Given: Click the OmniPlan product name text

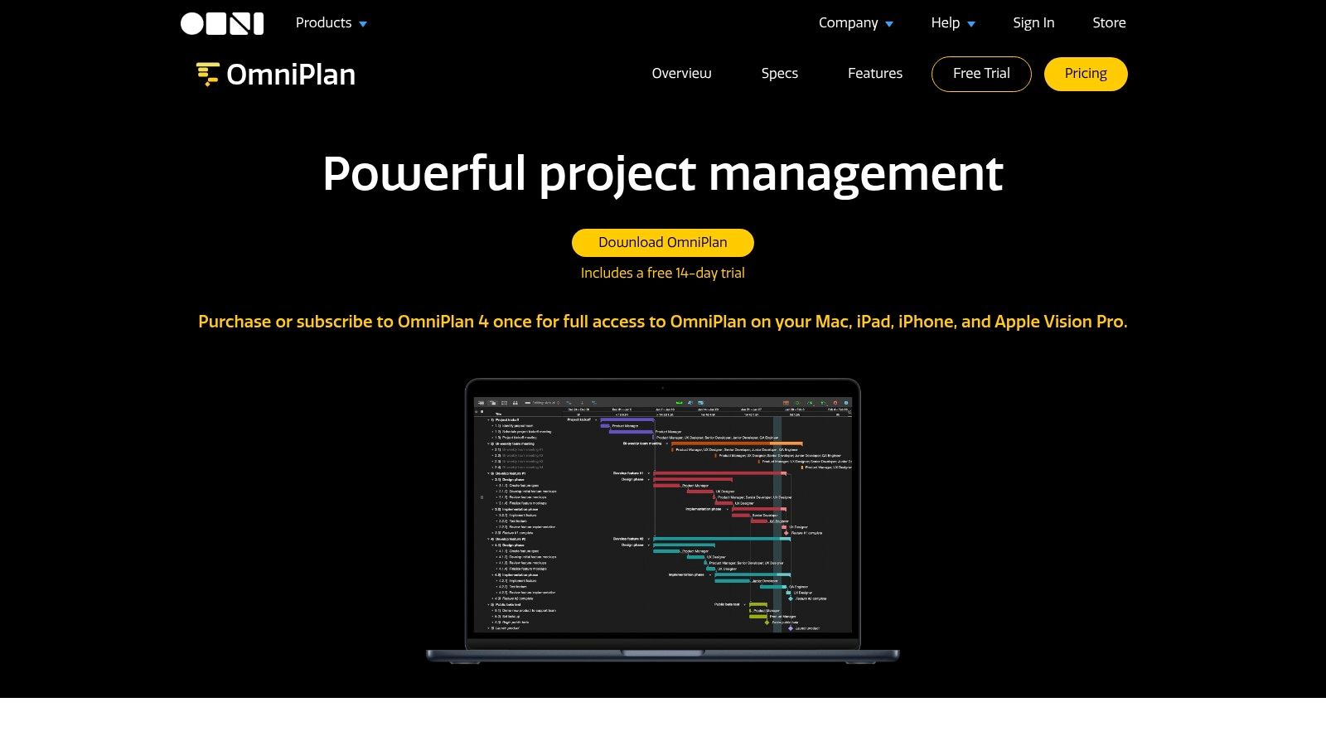Looking at the screenshot, I should (x=291, y=75).
